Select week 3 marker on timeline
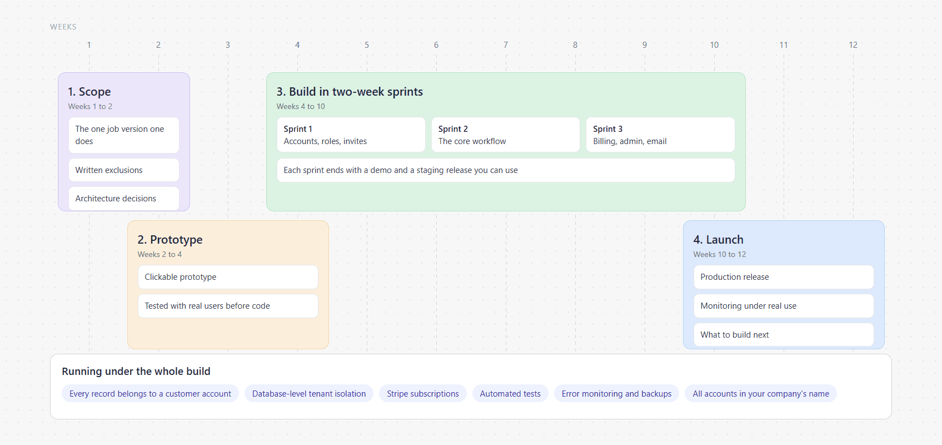The image size is (942, 445). pos(228,45)
